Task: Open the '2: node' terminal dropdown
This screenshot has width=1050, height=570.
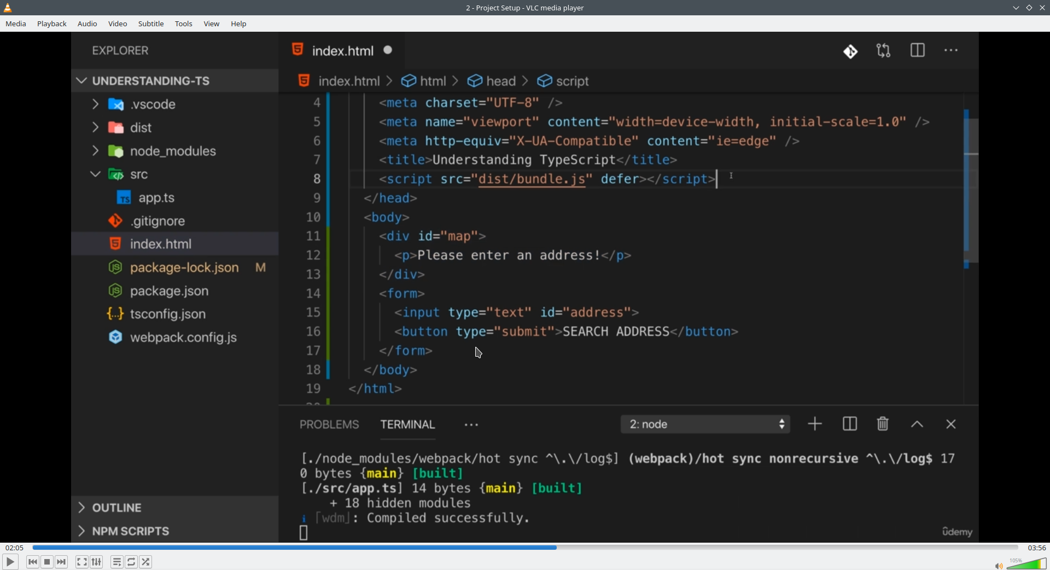Action: [705, 424]
